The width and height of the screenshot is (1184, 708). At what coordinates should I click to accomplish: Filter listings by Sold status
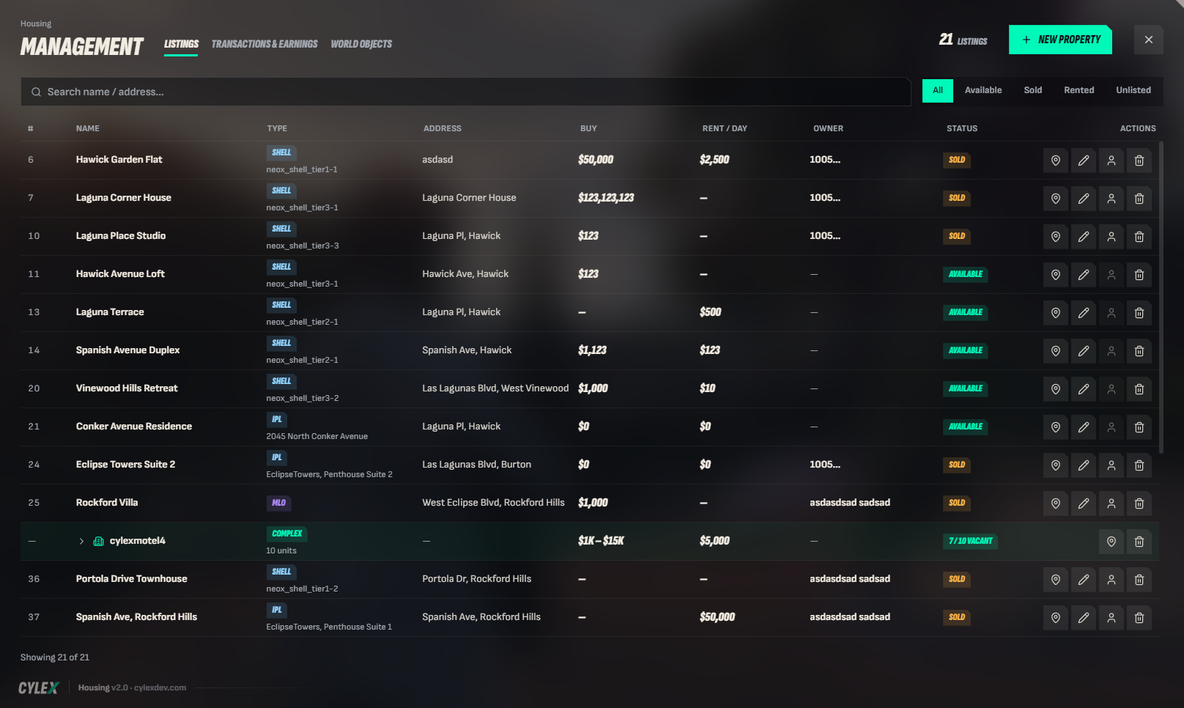pos(1033,90)
